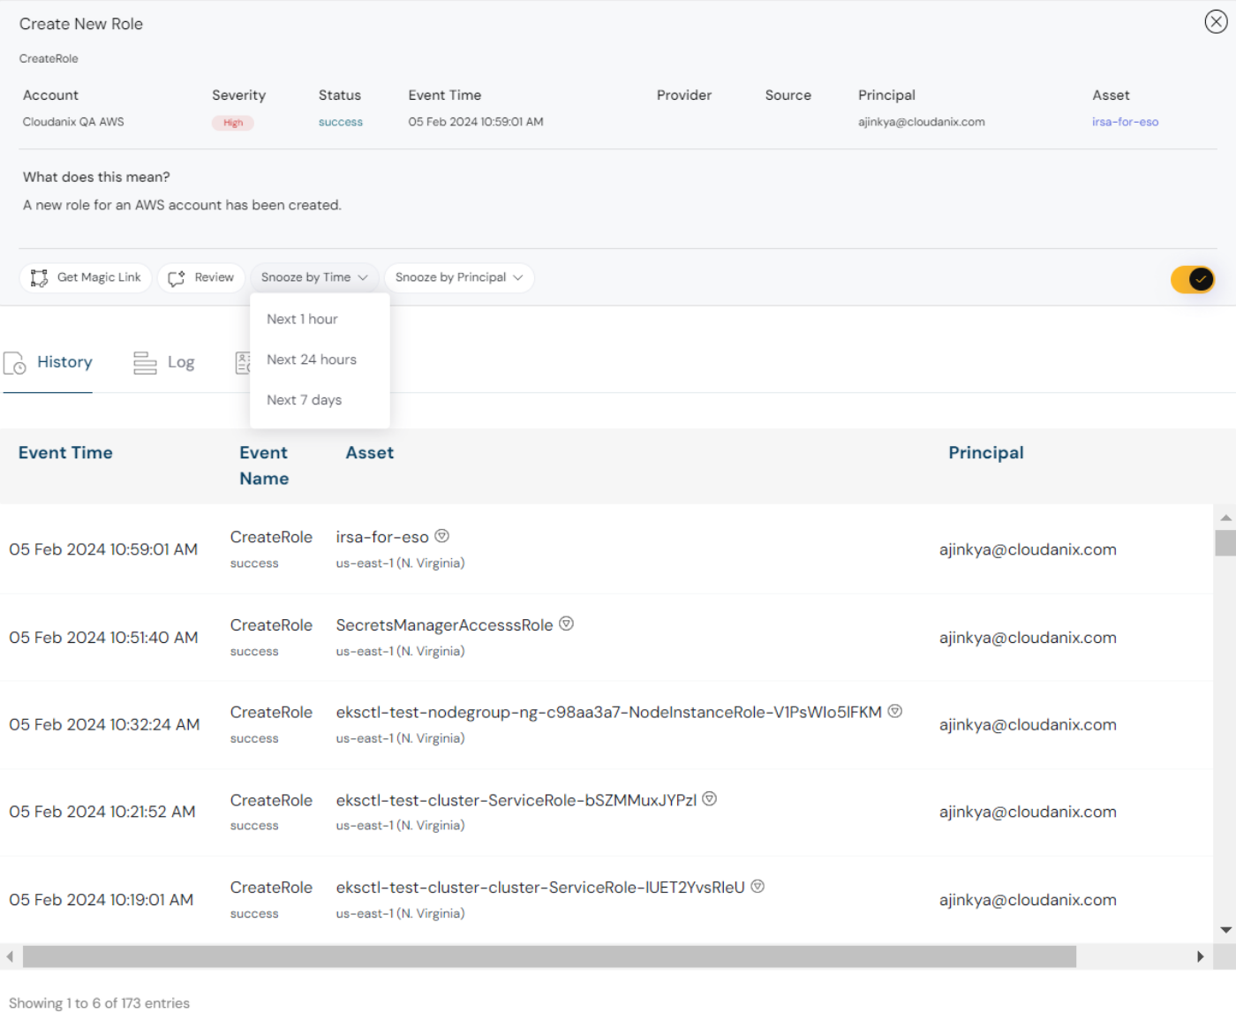Click the document-with-clock icon beside History
1236x1013 pixels.
click(x=14, y=362)
